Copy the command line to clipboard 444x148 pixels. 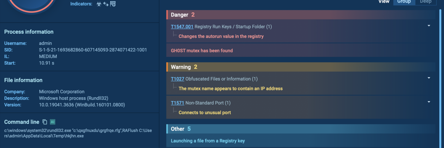point(45,122)
